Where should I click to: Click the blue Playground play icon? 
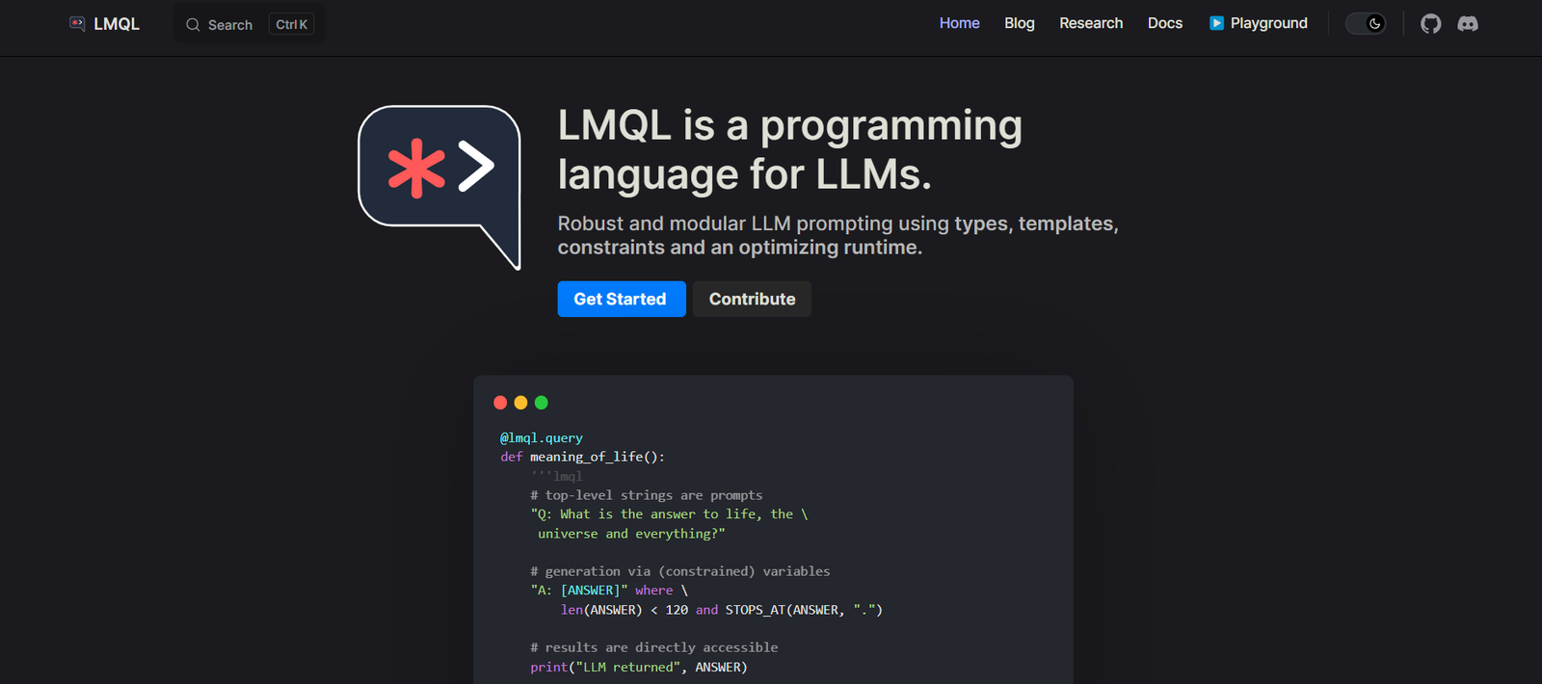tap(1216, 23)
